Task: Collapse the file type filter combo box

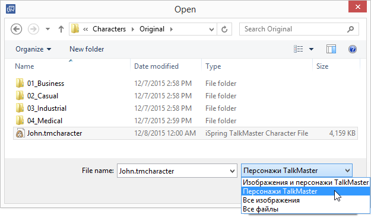Action: click(297, 171)
